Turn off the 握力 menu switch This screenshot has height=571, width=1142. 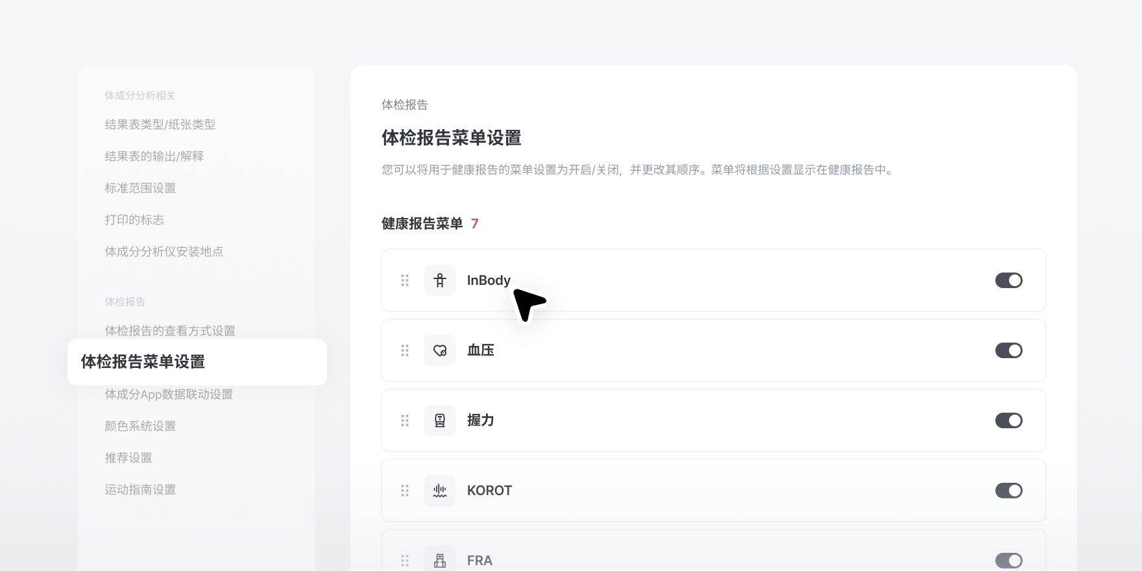tap(1009, 420)
